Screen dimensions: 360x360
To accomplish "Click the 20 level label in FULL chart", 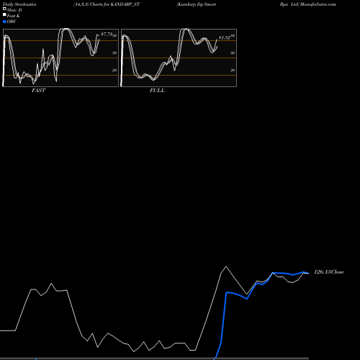I will click(x=233, y=70).
